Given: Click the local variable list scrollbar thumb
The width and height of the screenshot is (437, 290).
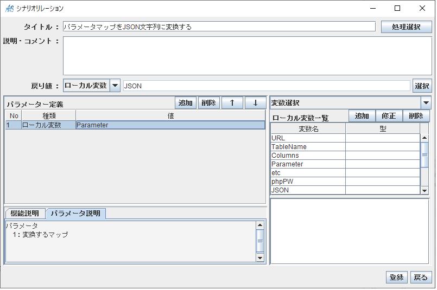Looking at the screenshot, I should tap(424, 154).
